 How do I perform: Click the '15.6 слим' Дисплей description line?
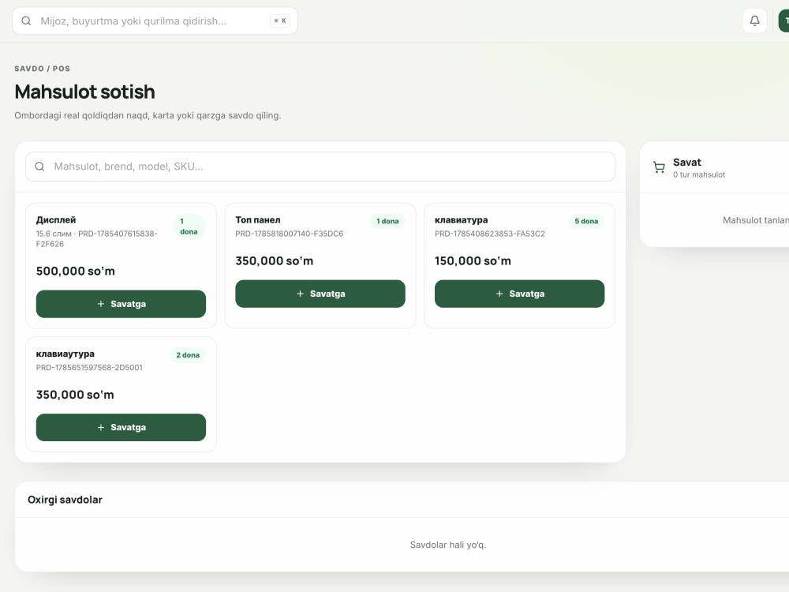coord(96,238)
